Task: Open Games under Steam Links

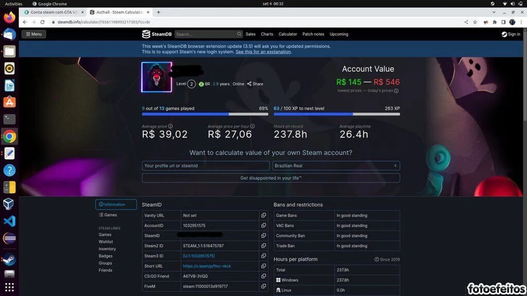Action: (x=105, y=235)
